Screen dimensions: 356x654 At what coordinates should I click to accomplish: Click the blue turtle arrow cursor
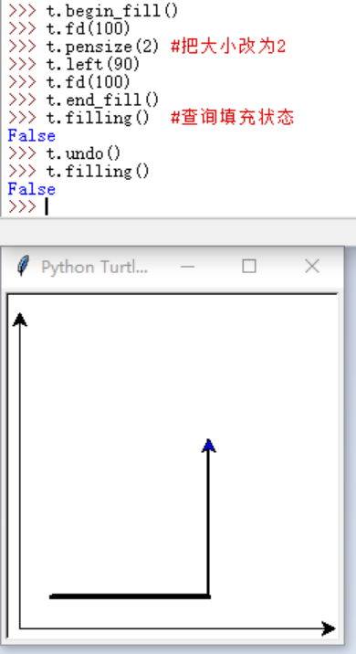(x=208, y=446)
